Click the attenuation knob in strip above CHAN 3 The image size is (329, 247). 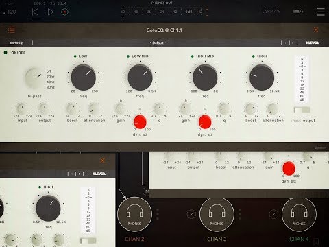point(243,156)
